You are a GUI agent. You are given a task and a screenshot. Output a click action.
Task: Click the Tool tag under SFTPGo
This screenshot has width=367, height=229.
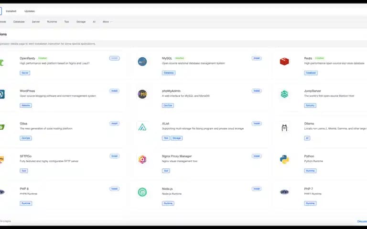24,171
